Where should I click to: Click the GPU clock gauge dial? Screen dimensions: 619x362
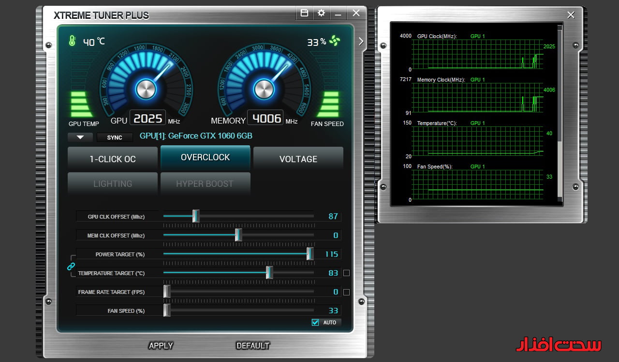click(146, 89)
